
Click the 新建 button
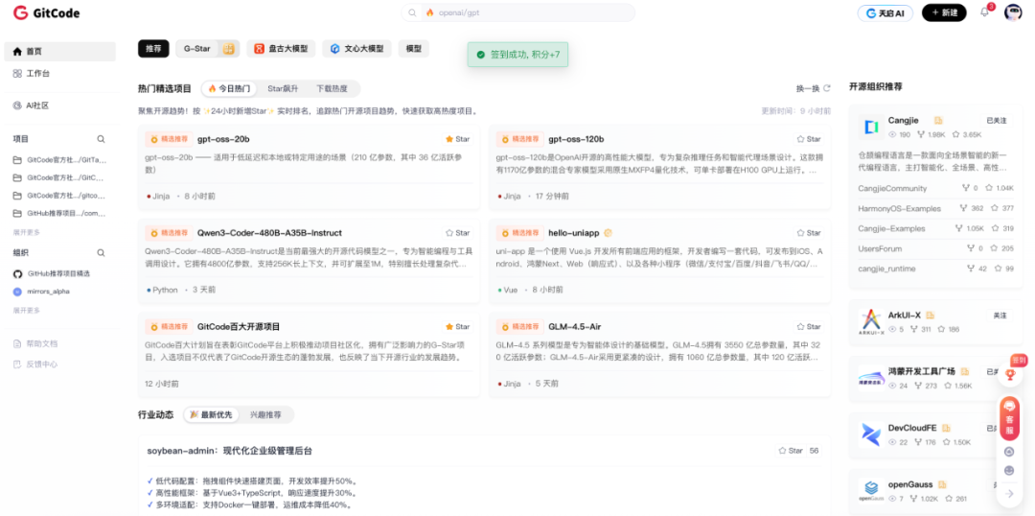pos(944,12)
